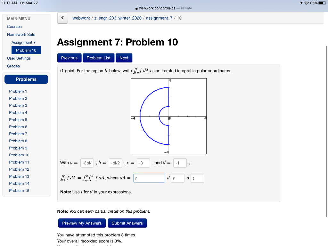Screen dimensions: 328x246
Task: Open Homework Sets from the sidebar
Action: [21, 34]
